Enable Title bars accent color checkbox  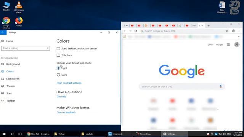tap(58, 55)
